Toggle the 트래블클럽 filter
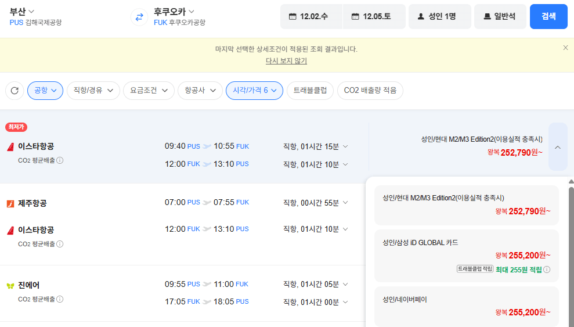 click(x=310, y=91)
